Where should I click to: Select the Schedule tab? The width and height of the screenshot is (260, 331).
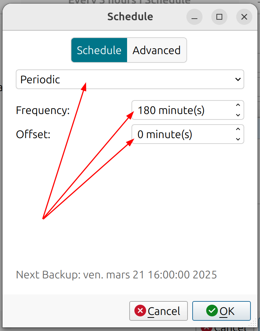[99, 50]
